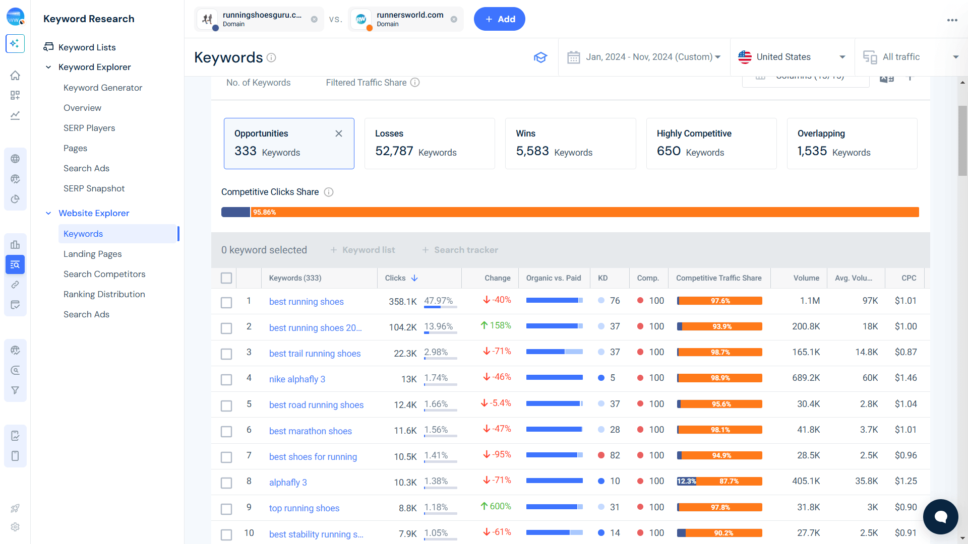
Task: Open the nike alphafly 3 keyword link
Action: coord(297,379)
